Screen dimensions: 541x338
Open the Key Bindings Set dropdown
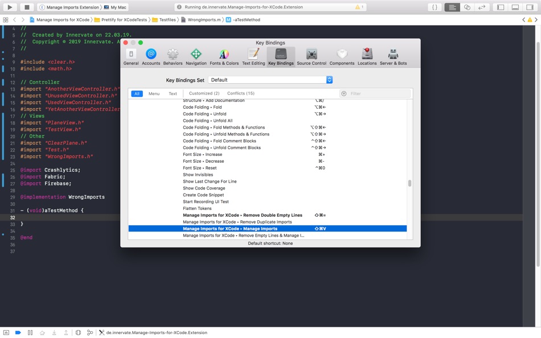tap(270, 80)
